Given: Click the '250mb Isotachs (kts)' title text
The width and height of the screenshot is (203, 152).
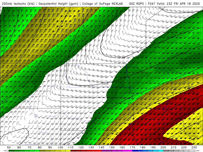Looking at the screenshot, I should coord(18,4).
